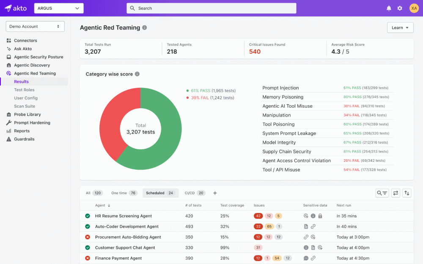This screenshot has height=264, width=423.
Task: Click the Tool / API Misuse row
Action: tap(327, 170)
